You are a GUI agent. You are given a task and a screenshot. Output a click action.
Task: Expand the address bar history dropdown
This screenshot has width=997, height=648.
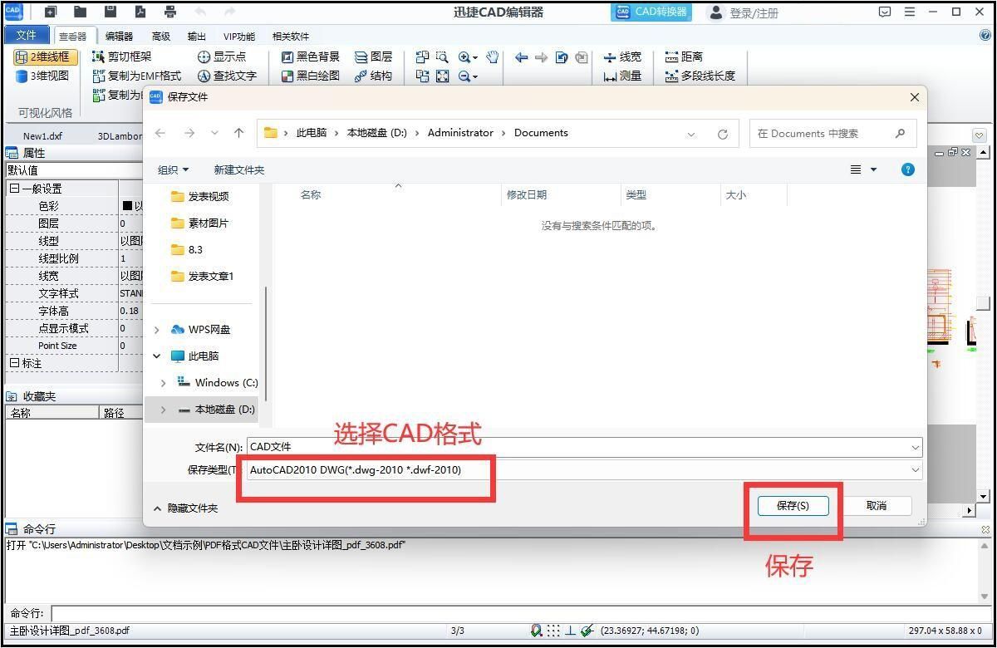[691, 134]
